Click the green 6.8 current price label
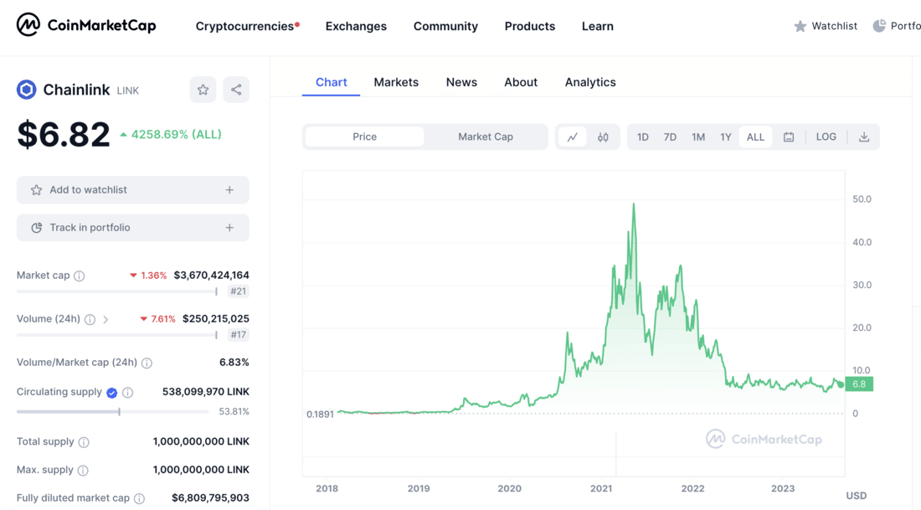Image resolution: width=921 pixels, height=510 pixels. tap(859, 384)
